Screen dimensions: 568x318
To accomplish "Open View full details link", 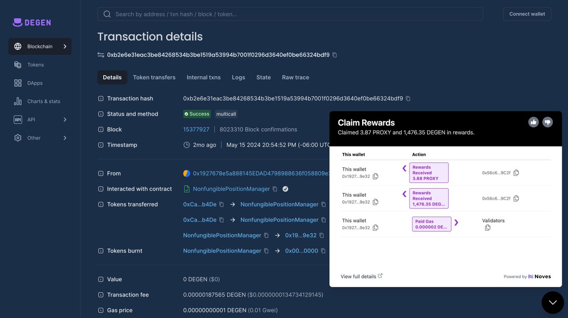I will 362,276.
